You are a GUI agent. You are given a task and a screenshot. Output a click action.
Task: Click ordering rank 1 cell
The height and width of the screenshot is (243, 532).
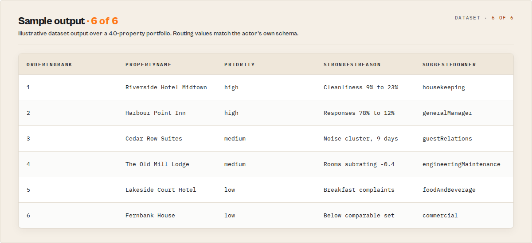[x=28, y=87]
